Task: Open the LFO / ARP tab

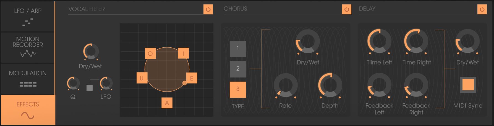Action: pyautogui.click(x=28, y=16)
